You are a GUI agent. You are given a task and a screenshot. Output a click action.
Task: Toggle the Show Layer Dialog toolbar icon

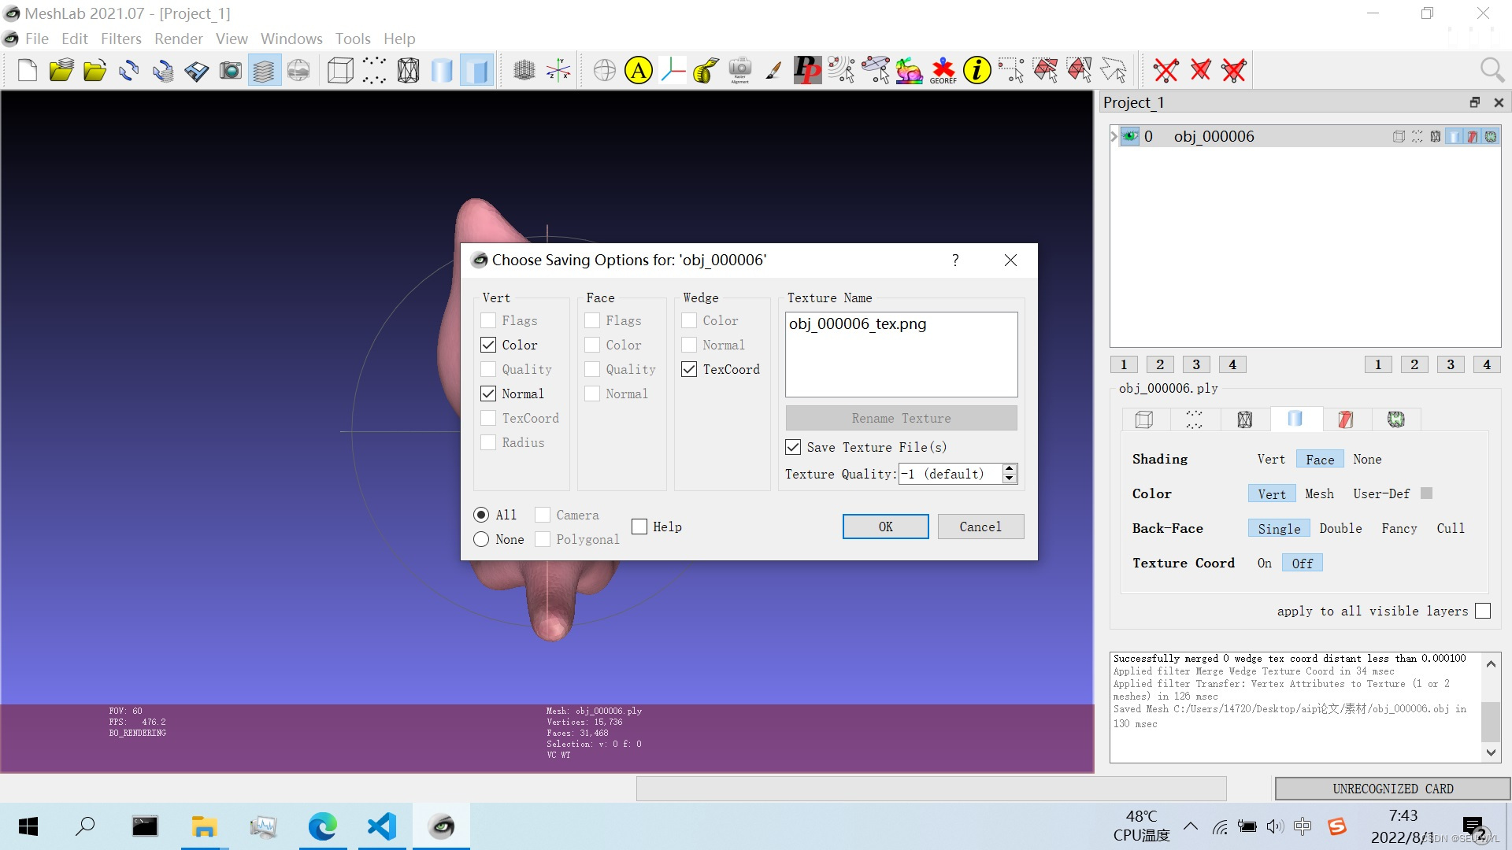tap(264, 71)
